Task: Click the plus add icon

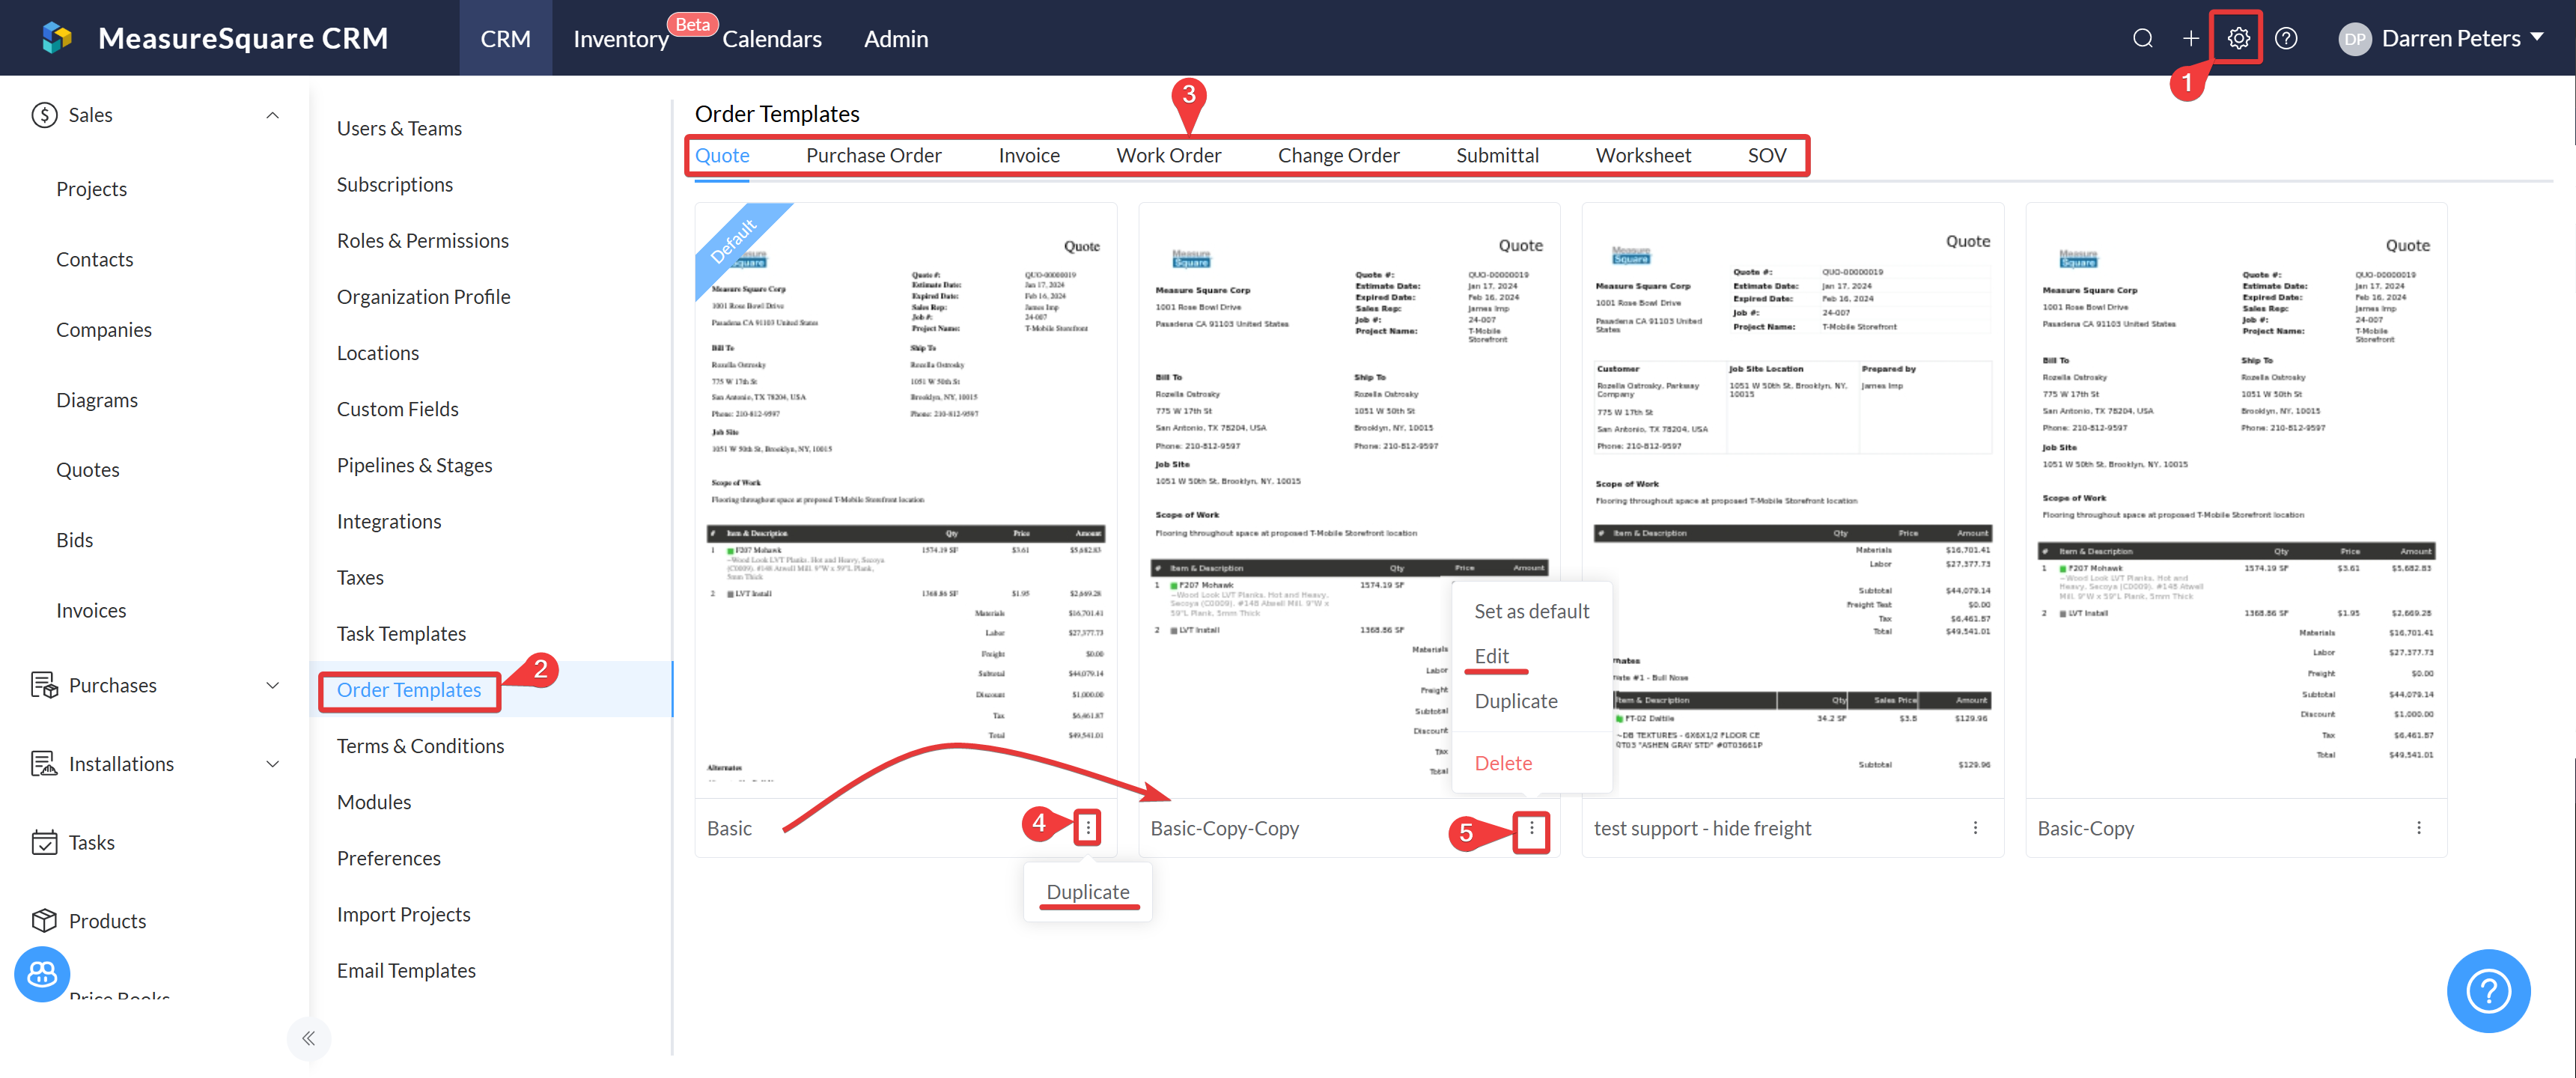Action: pos(2190,38)
